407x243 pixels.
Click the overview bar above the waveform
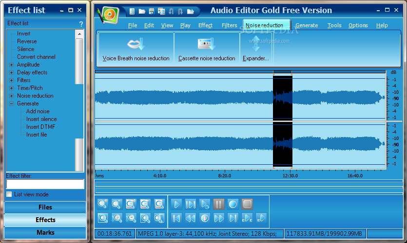pos(240,71)
